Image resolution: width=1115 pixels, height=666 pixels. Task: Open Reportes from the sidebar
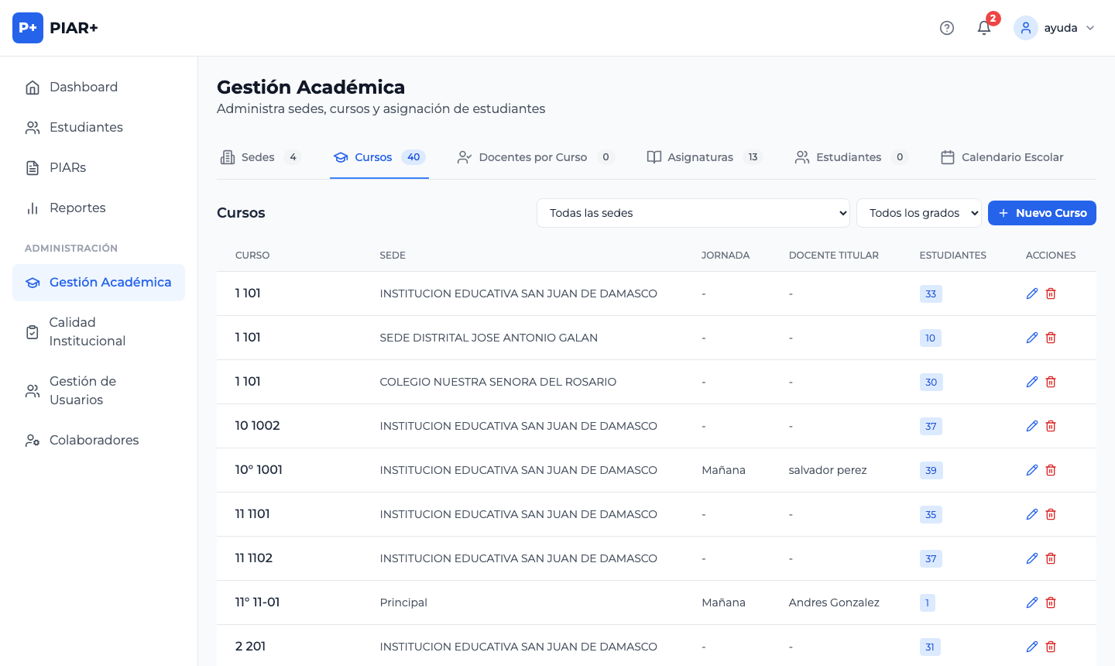tap(77, 208)
